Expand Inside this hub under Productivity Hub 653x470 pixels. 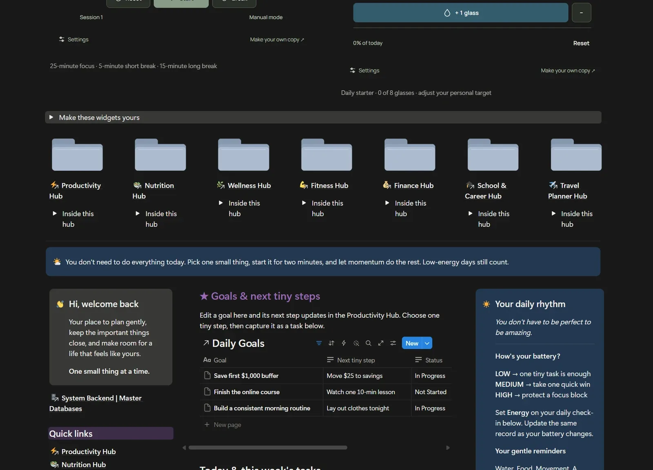(x=55, y=213)
